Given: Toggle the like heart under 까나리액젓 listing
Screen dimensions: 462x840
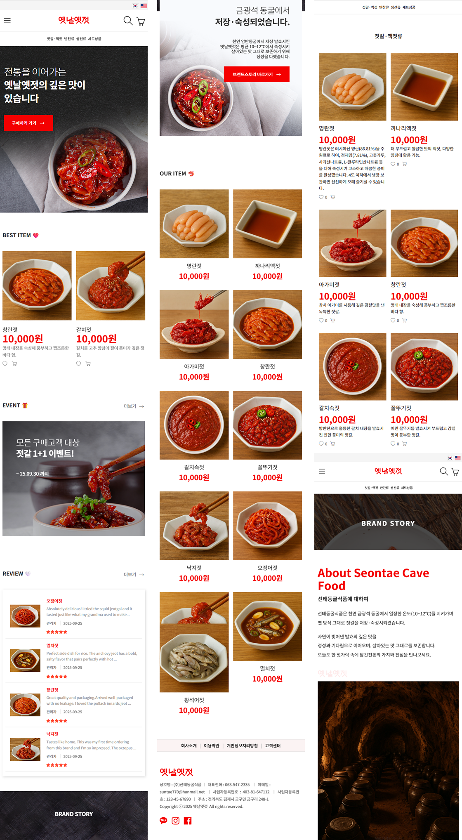Looking at the screenshot, I should coord(393,164).
